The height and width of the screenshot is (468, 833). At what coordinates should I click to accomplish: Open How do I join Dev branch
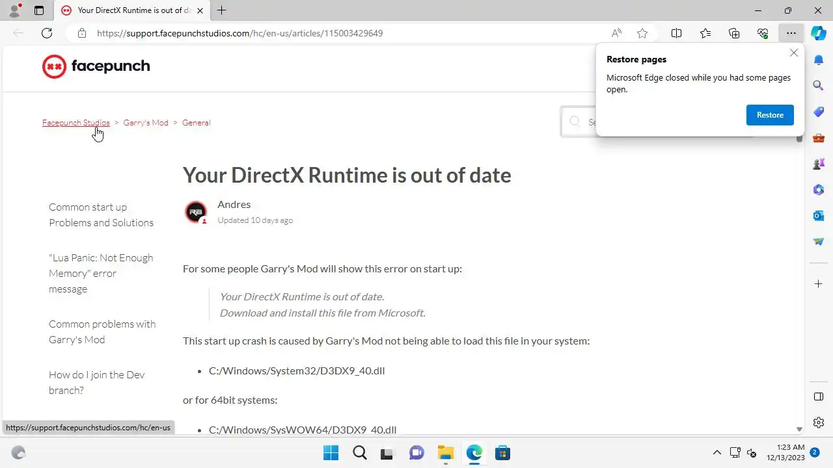click(x=97, y=383)
